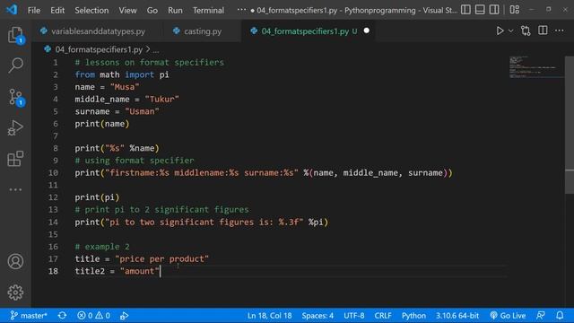
Task: Go to line via Ln 18, Col 18
Action: click(269, 315)
